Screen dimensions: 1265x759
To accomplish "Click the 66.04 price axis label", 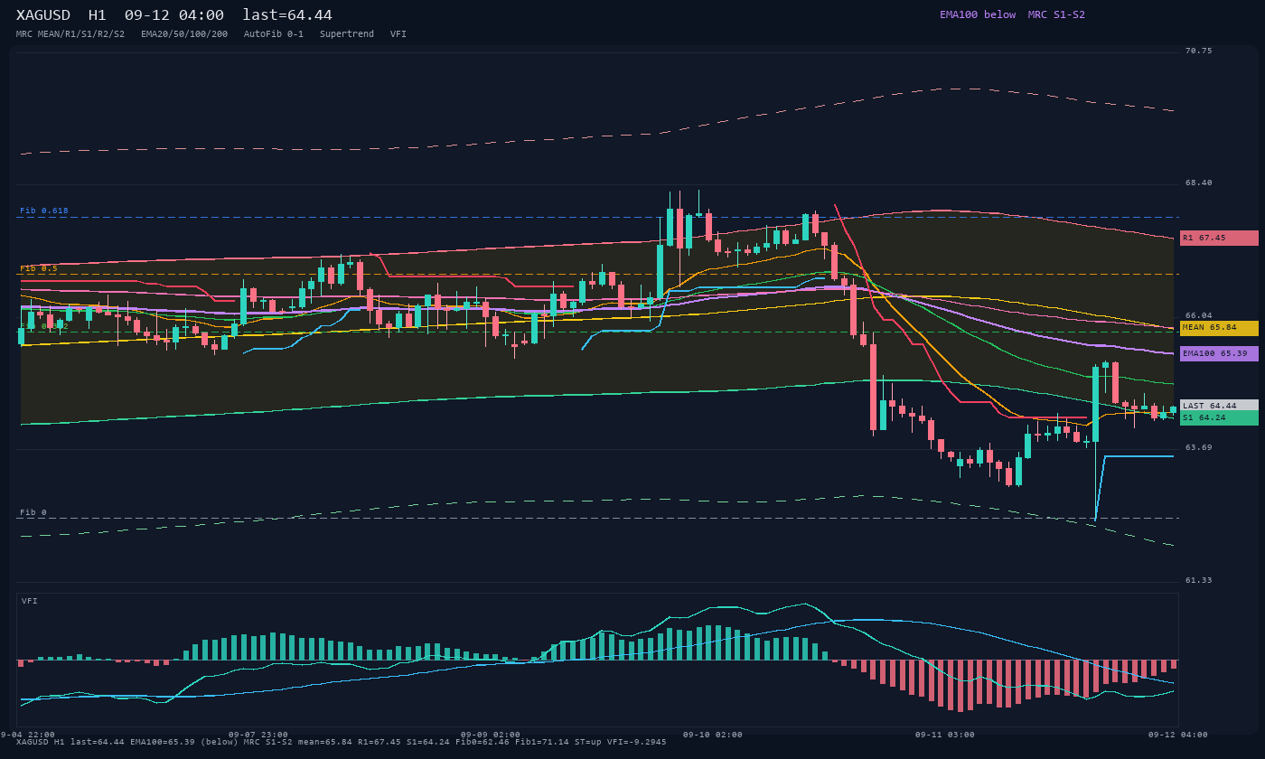I will click(x=1199, y=315).
